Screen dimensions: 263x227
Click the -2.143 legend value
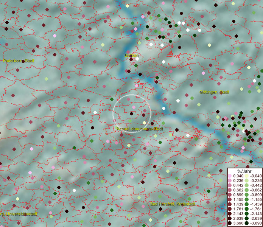pos(256,214)
